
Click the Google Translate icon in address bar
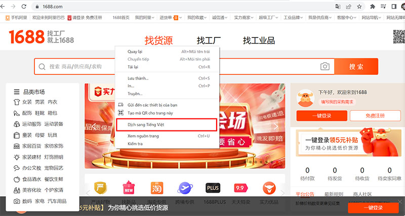[x=337, y=7]
